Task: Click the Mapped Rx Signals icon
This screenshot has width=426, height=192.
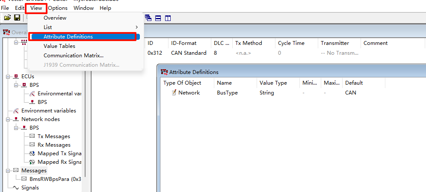Action: pos(33,162)
